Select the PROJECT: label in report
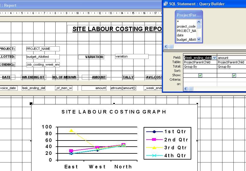The image size is (246, 171). 7,49
